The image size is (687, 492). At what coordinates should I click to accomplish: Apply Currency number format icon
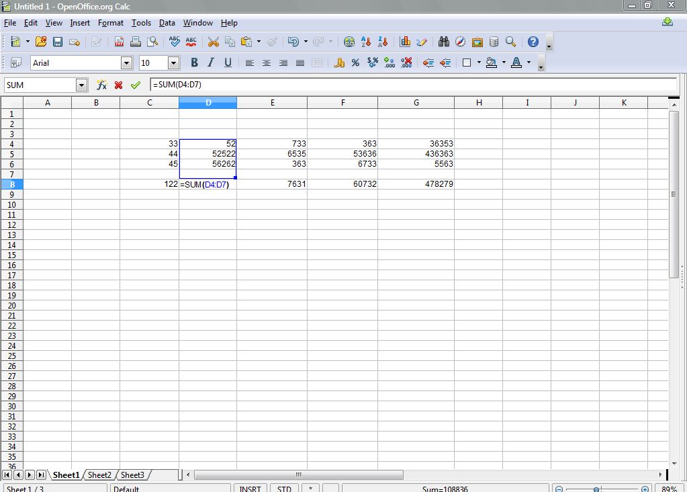pos(338,63)
